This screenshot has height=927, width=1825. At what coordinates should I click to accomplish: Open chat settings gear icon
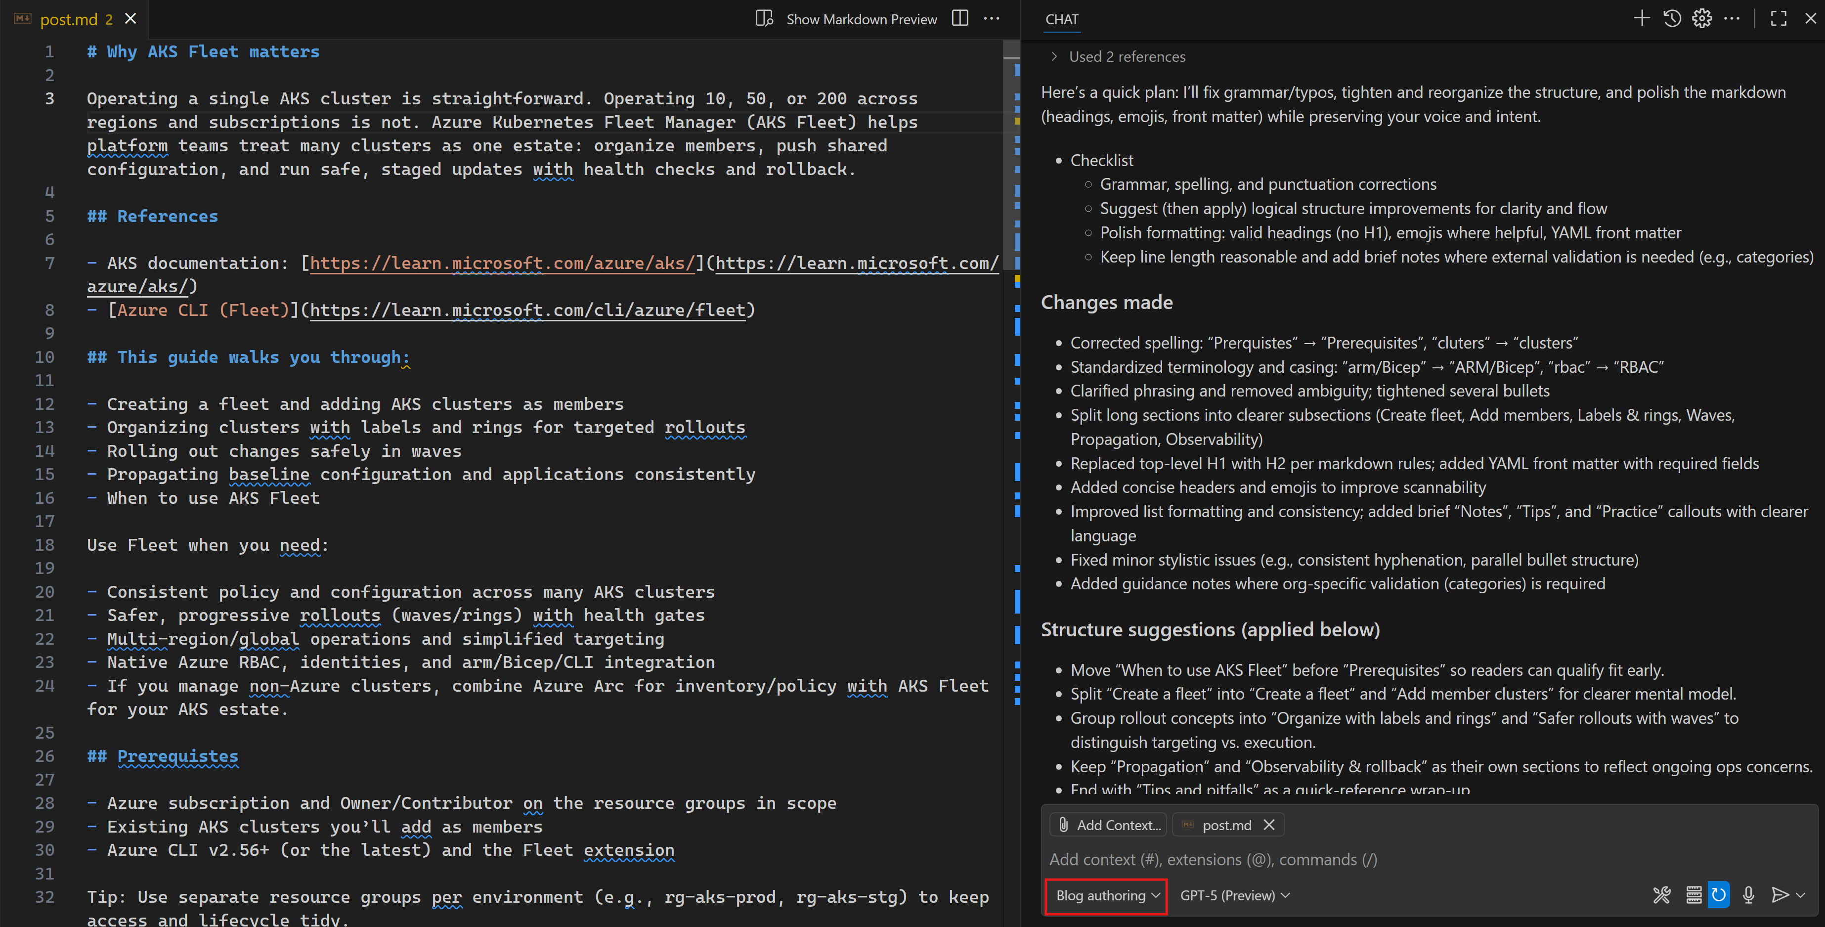[x=1702, y=18]
